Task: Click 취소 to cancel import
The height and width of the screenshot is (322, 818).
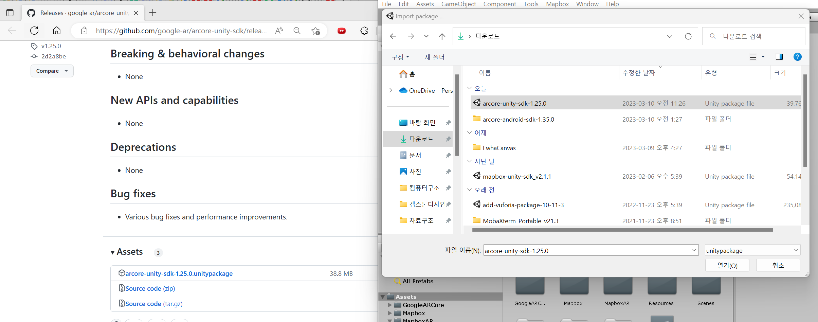Action: pos(778,265)
